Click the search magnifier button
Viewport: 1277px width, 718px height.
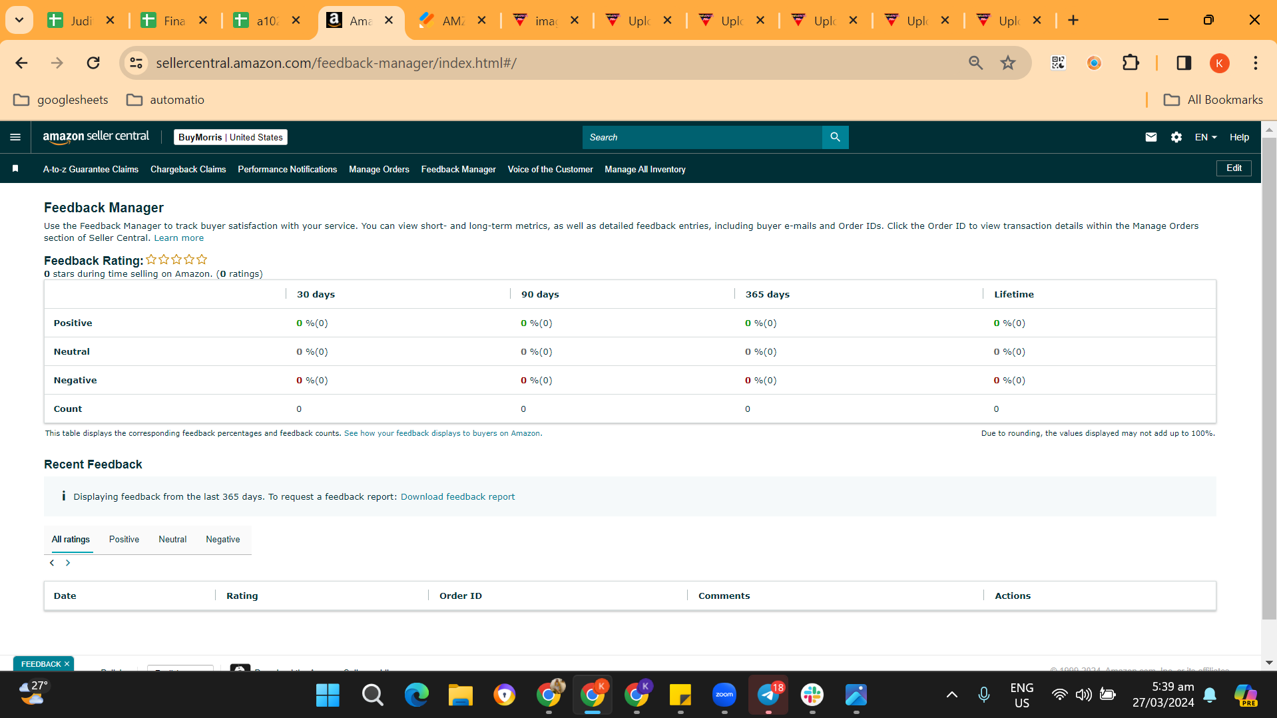(835, 137)
